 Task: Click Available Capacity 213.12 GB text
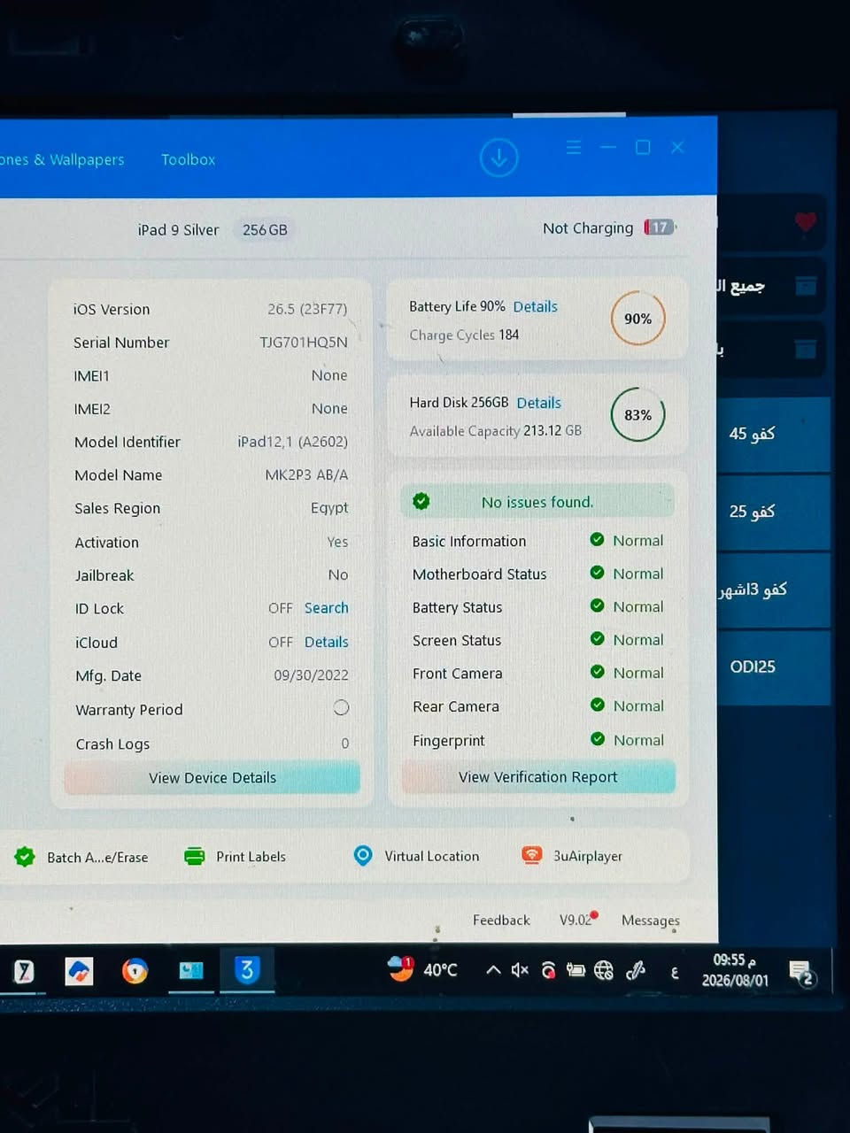pyautogui.click(x=496, y=430)
